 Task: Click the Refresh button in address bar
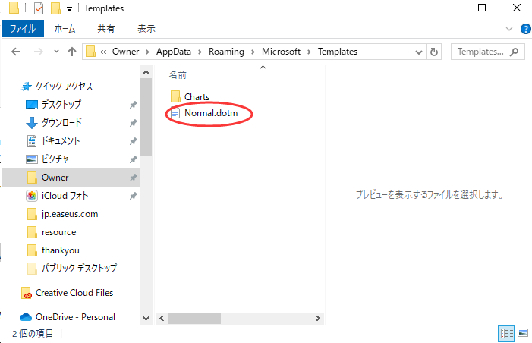pyautogui.click(x=434, y=52)
